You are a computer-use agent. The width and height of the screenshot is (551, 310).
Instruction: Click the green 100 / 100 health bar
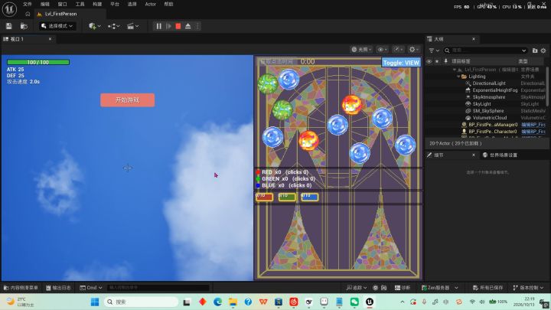38,62
